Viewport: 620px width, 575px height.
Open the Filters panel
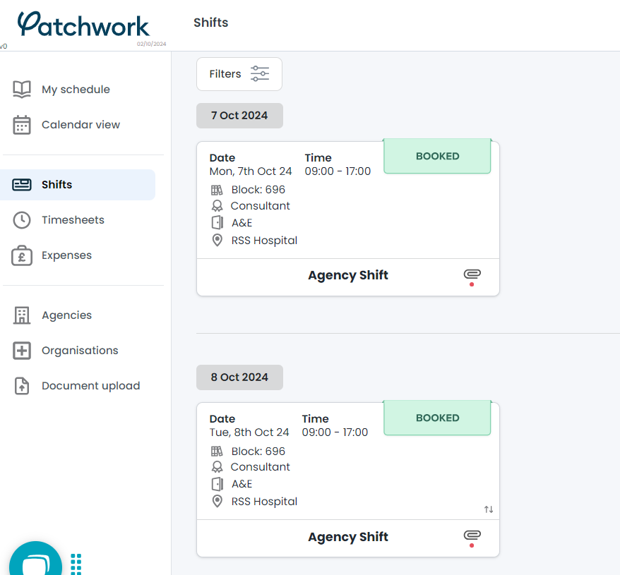coord(239,73)
